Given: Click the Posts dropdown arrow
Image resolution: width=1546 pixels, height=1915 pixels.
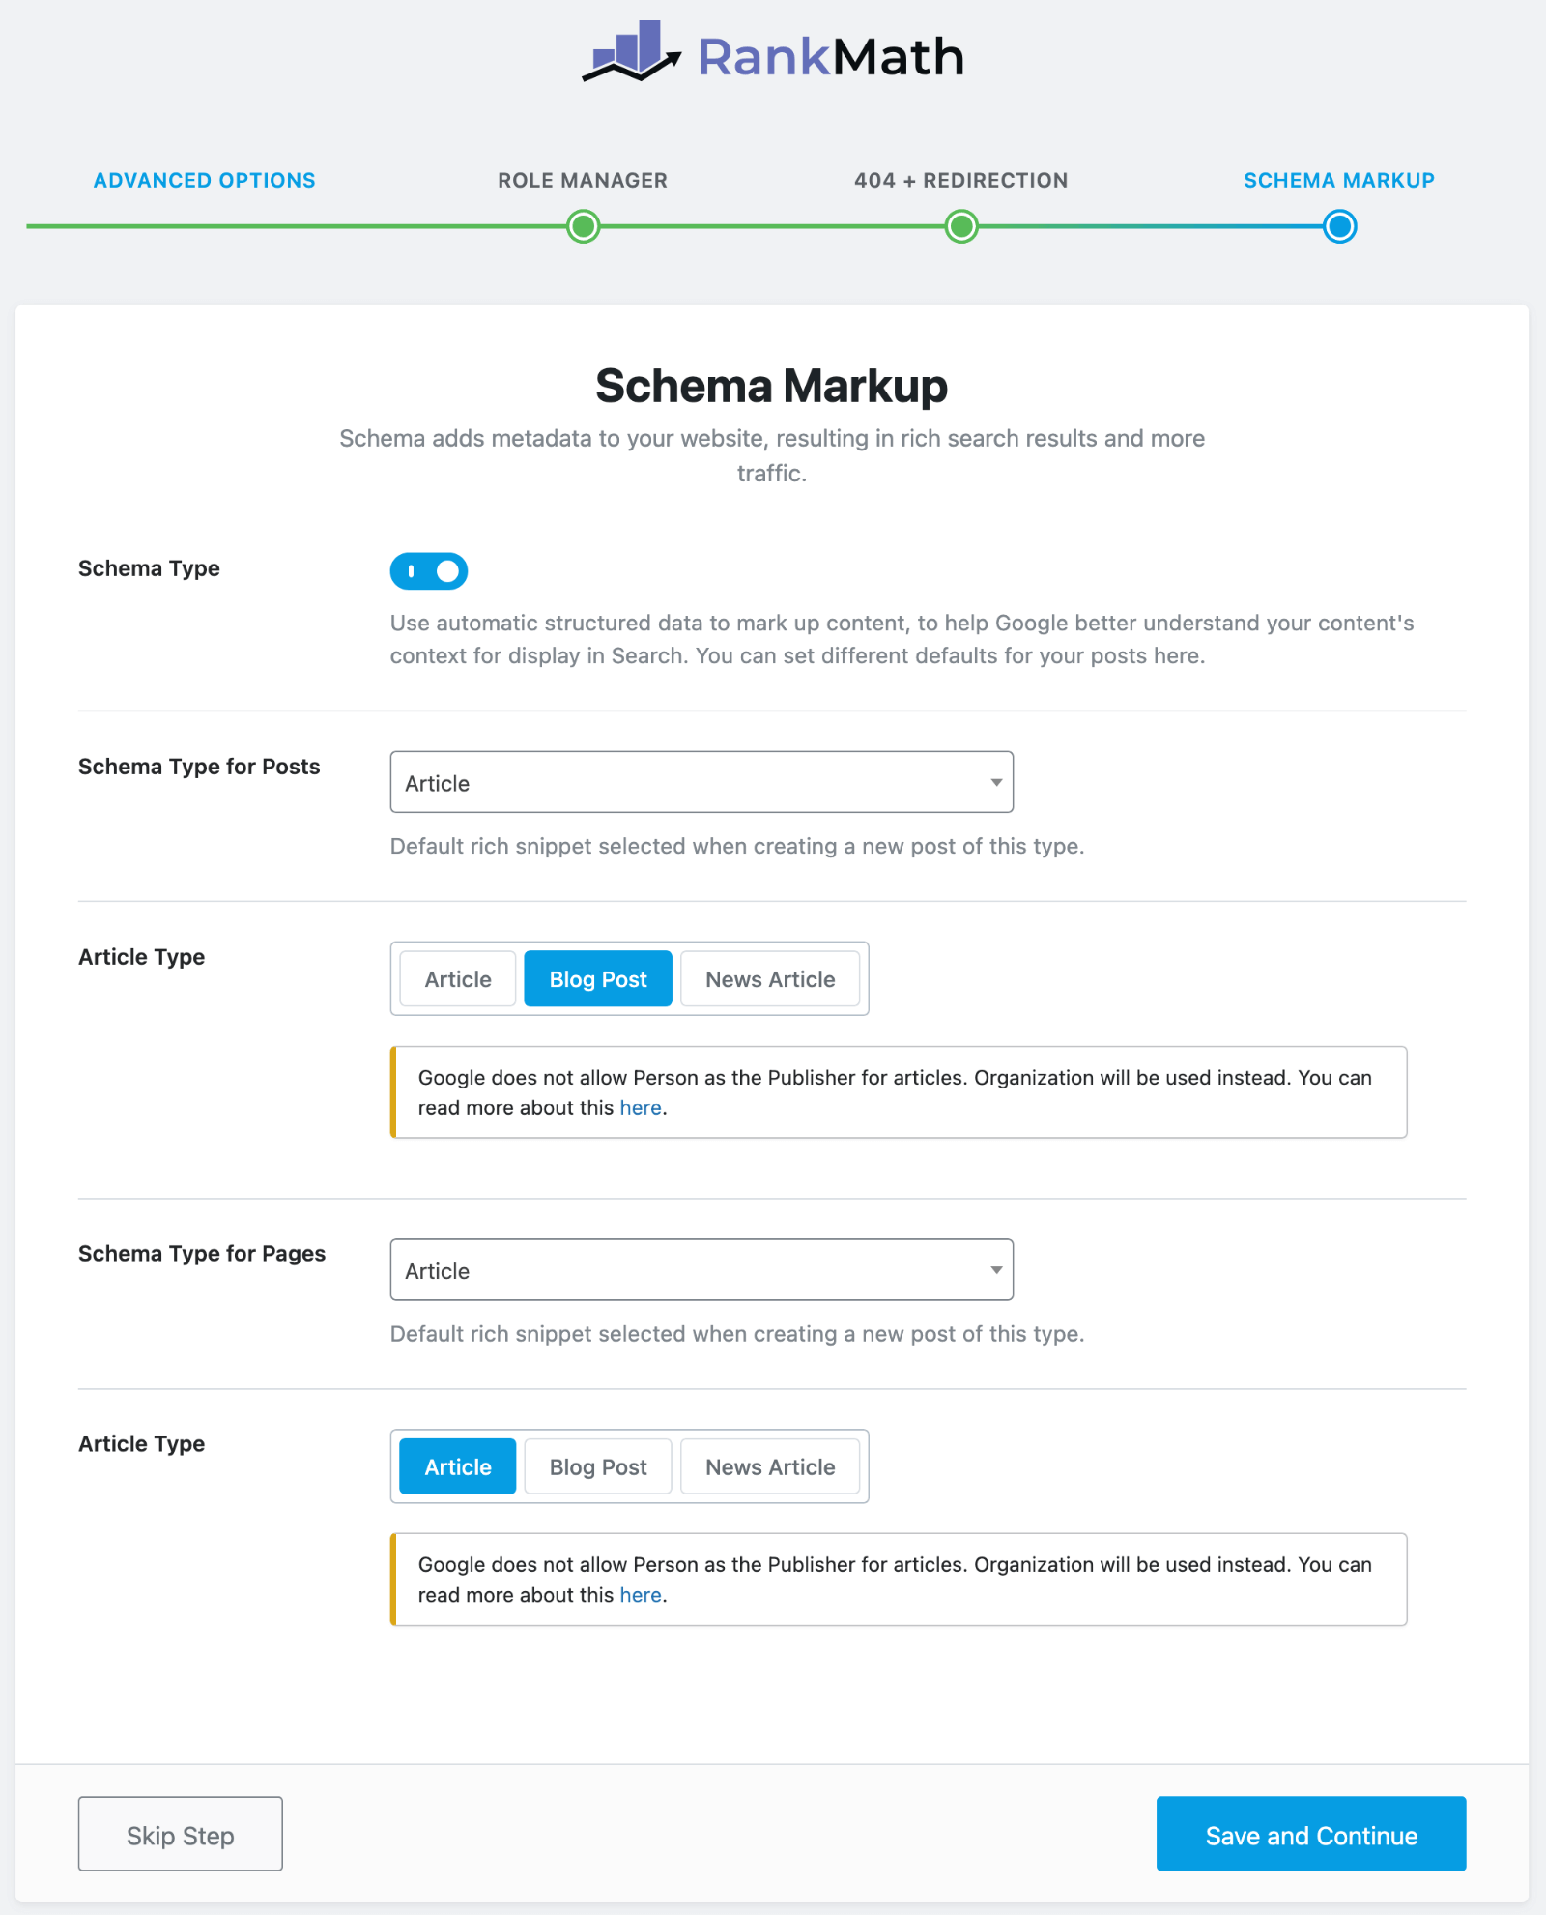Looking at the screenshot, I should (x=995, y=782).
